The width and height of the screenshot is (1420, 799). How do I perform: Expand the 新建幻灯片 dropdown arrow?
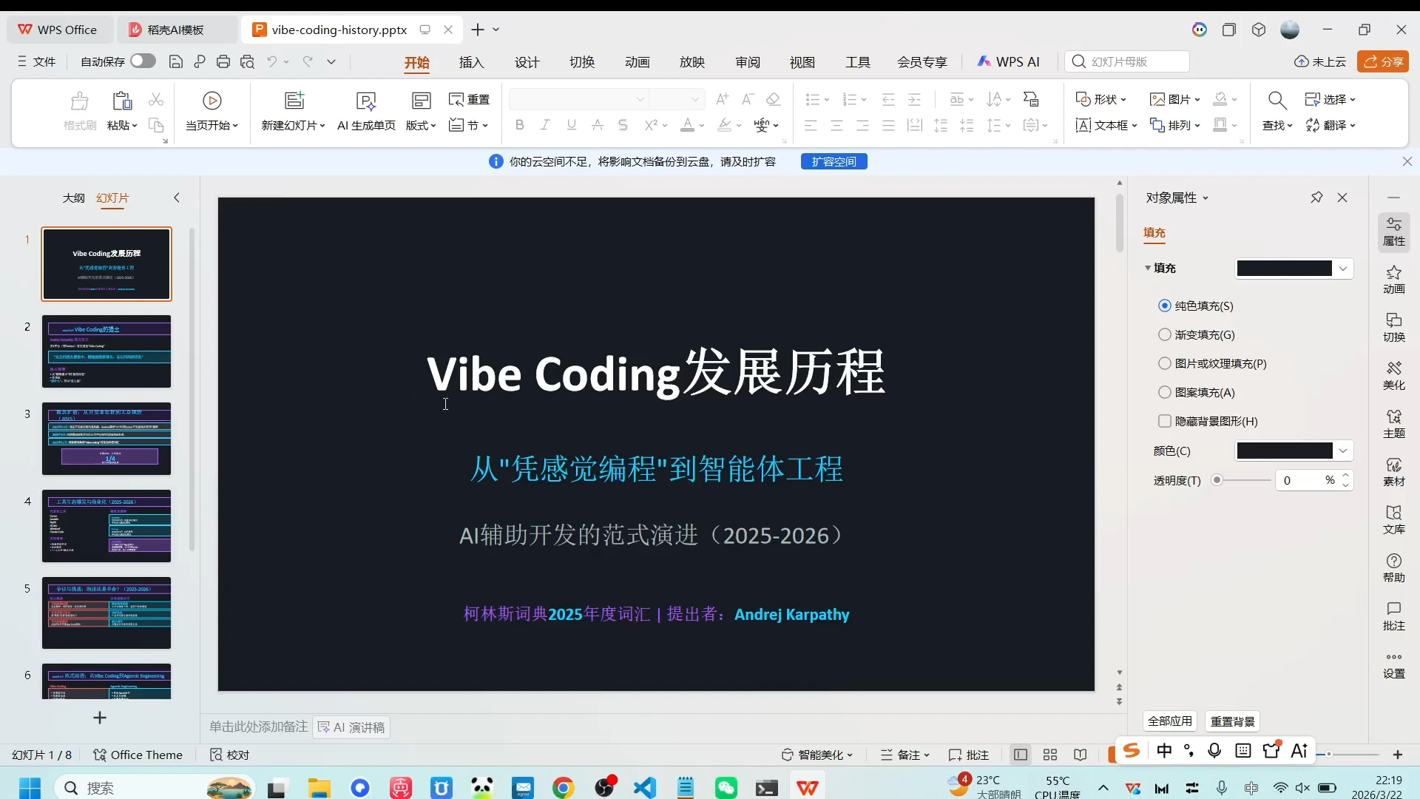(322, 126)
